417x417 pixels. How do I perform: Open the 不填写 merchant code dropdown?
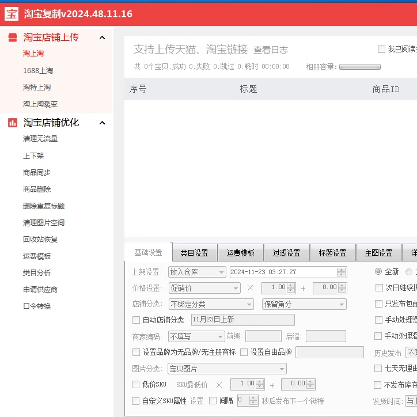pos(196,337)
